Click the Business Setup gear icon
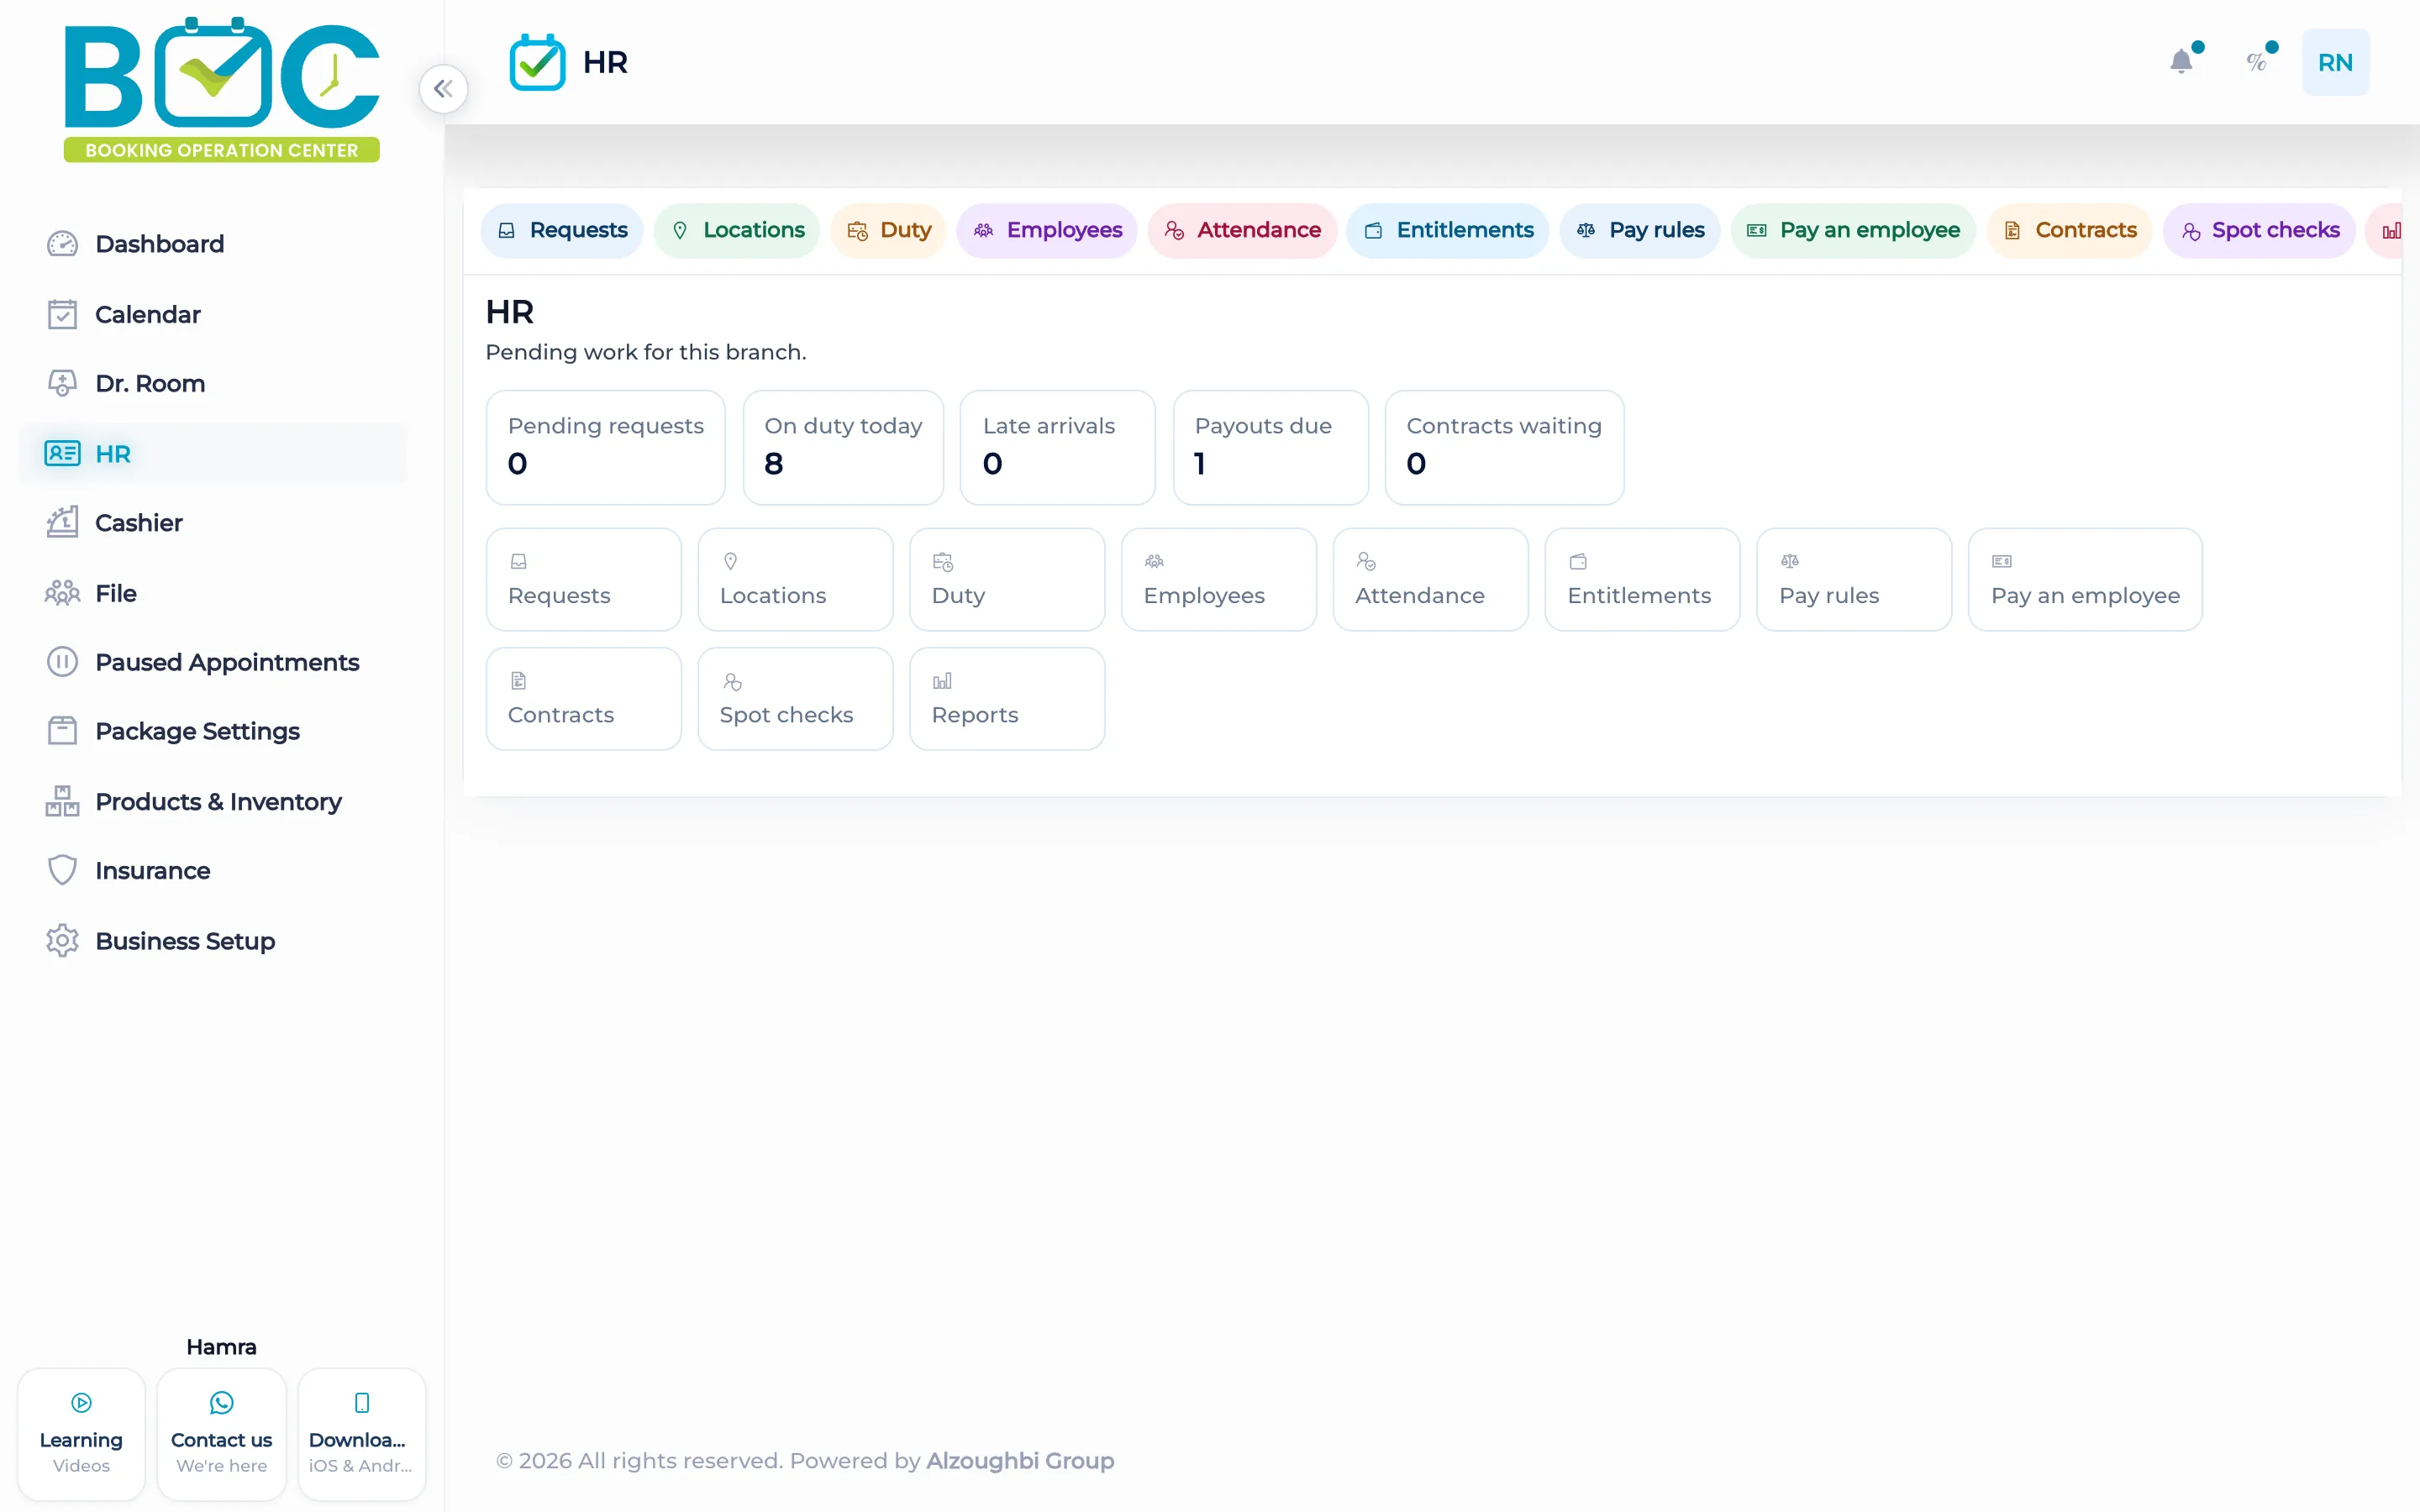Image resolution: width=2420 pixels, height=1512 pixels. [x=62, y=941]
